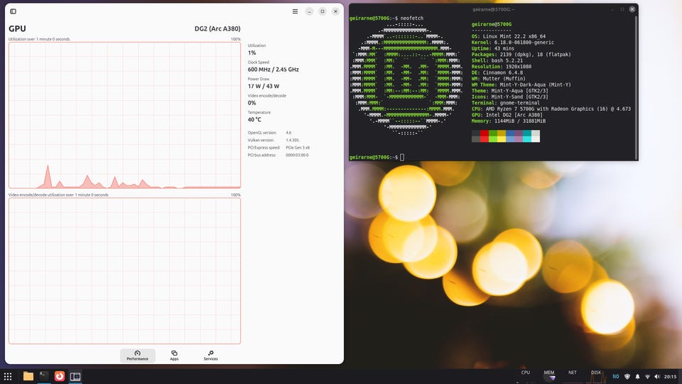Click the volume speaker icon
The image size is (682, 384).
[x=656, y=376]
